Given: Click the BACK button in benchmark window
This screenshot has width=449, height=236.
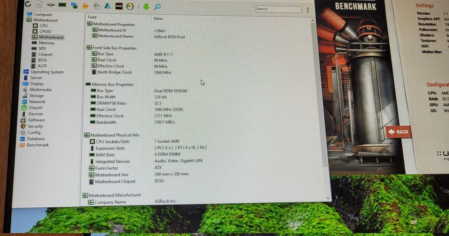Looking at the screenshot, I should click(398, 132).
